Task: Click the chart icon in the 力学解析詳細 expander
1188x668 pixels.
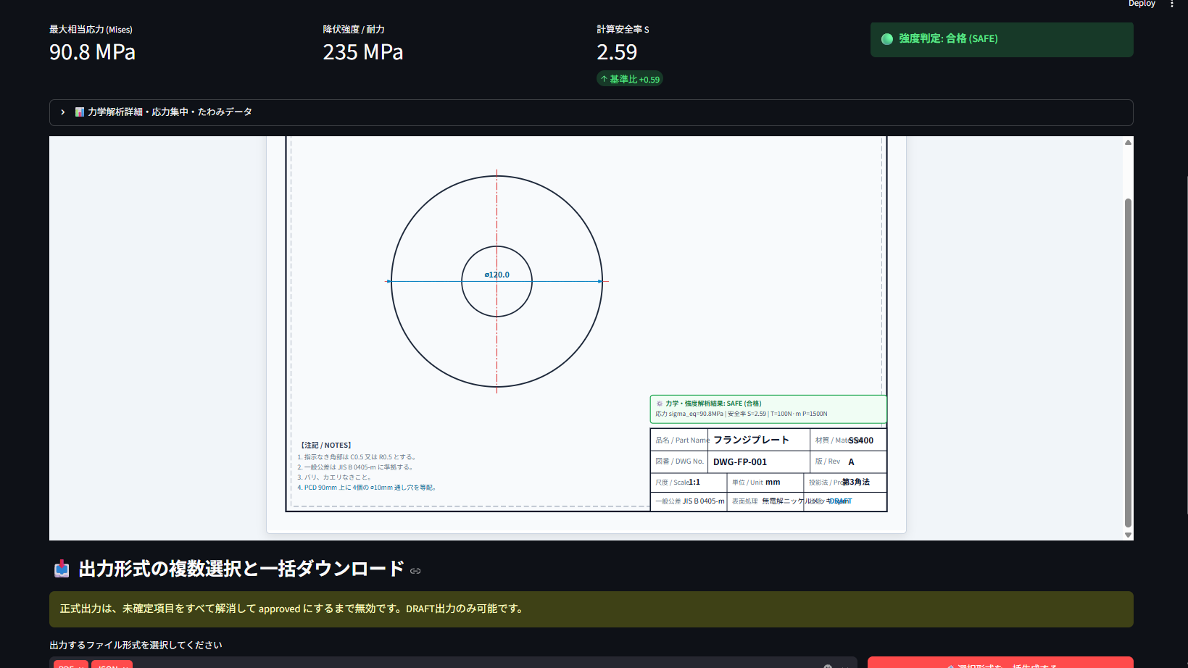Action: coord(80,112)
